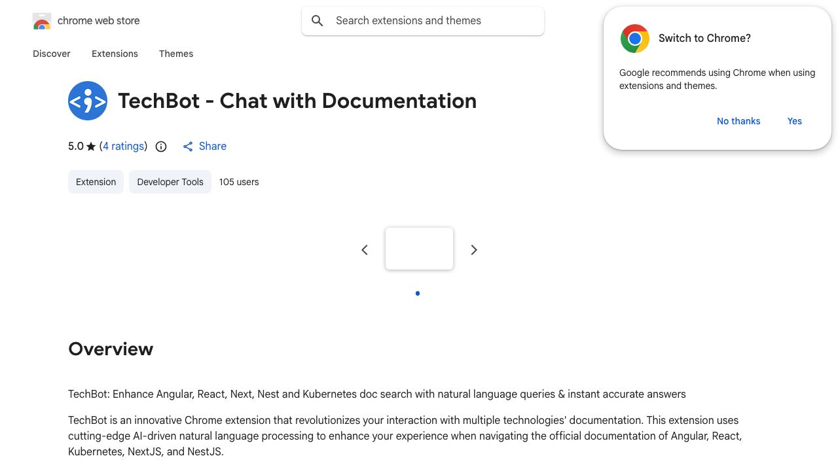Open the screenshot preview thumbnail

click(x=419, y=249)
